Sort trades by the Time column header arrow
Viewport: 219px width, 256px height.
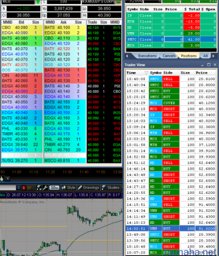[x=146, y=72]
